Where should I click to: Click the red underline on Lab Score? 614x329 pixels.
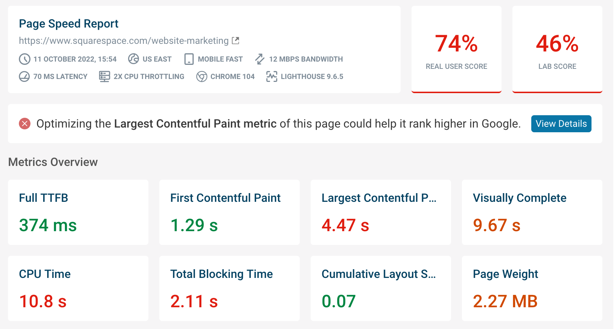coord(557,92)
